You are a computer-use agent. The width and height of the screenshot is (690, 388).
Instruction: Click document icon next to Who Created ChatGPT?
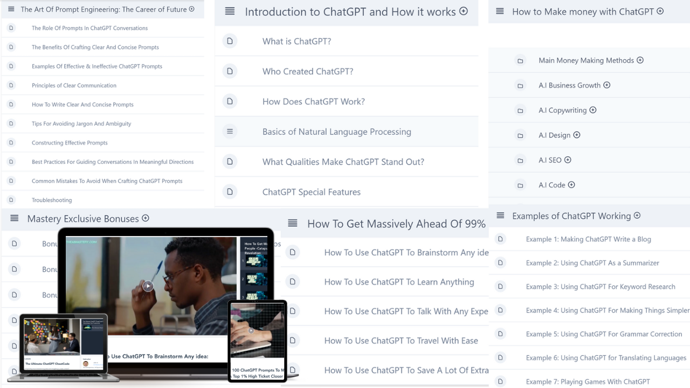click(x=230, y=71)
